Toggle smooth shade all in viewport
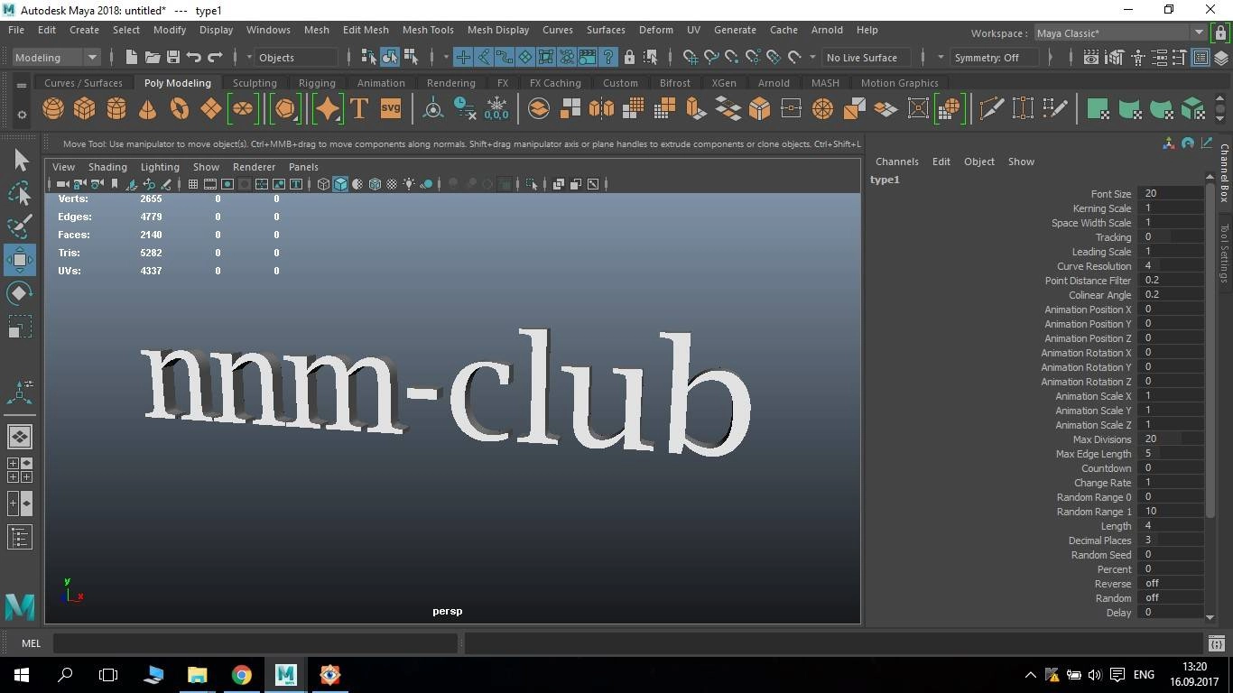This screenshot has height=693, width=1233. point(340,184)
